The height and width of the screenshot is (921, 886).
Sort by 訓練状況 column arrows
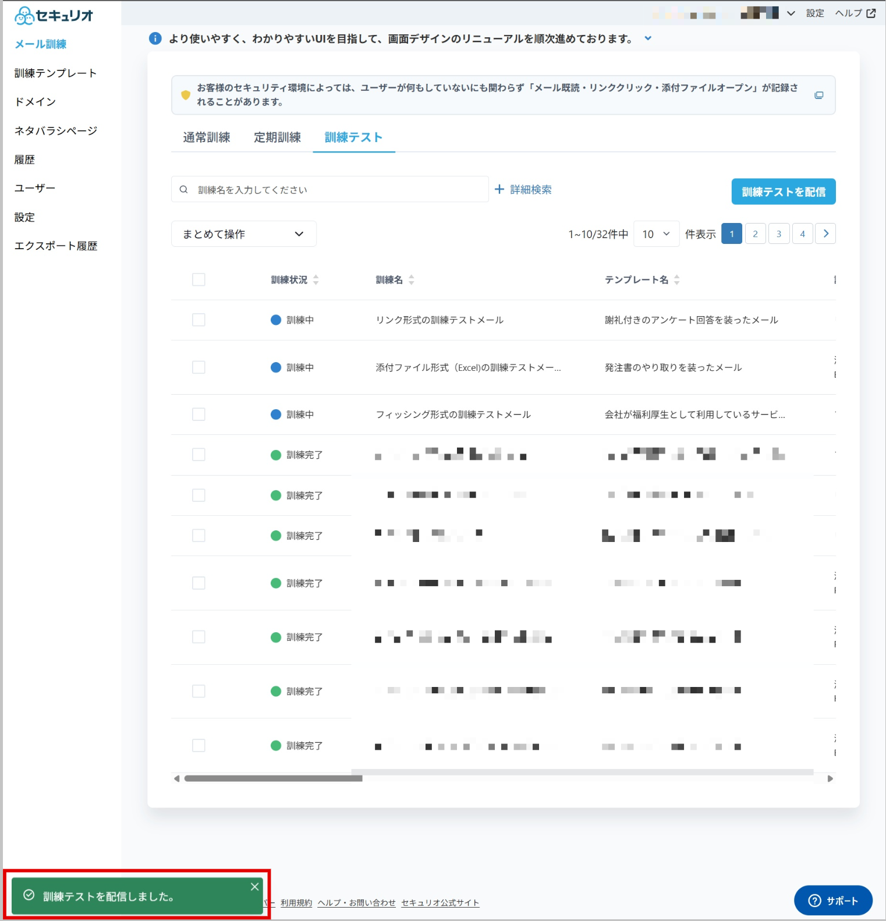click(316, 280)
